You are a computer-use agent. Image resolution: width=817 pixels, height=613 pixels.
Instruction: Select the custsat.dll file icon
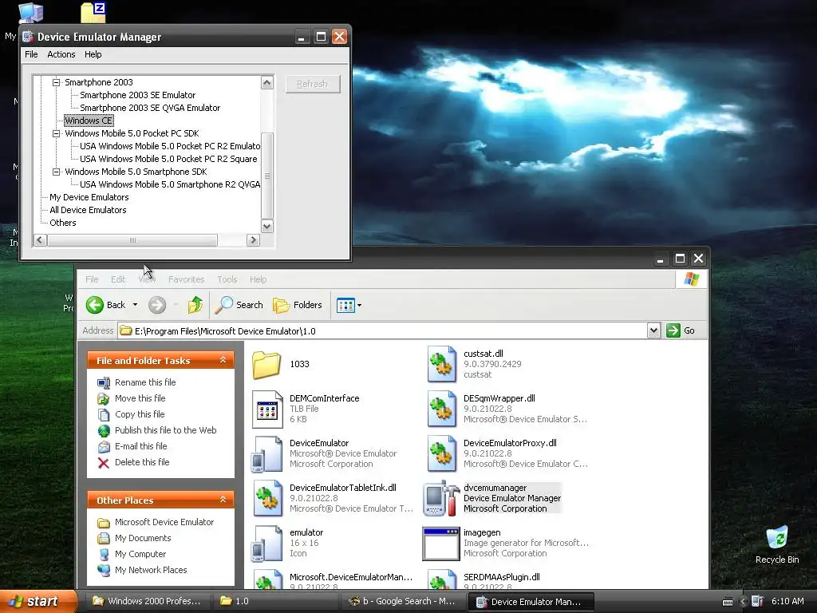(441, 364)
